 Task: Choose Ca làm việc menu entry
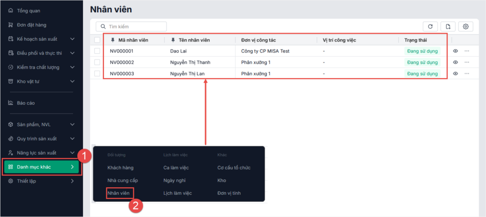[176, 168]
